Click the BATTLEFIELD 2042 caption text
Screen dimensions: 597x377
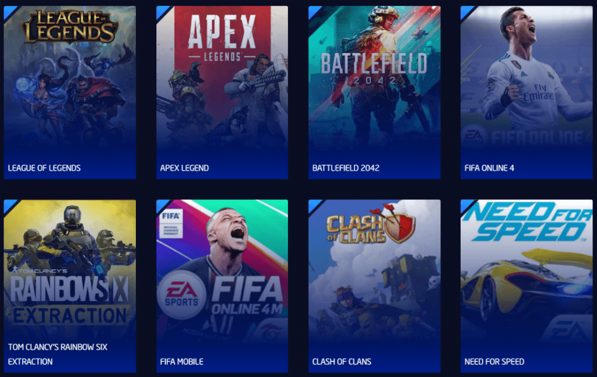346,168
